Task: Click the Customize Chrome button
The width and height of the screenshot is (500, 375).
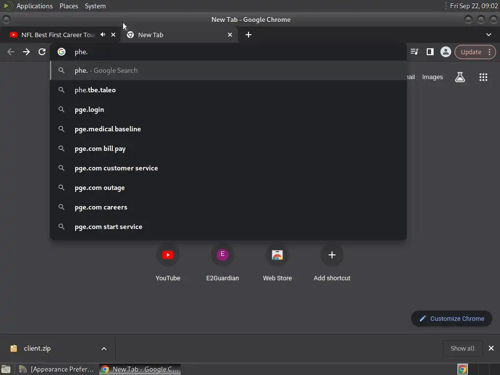Action: coord(452,318)
